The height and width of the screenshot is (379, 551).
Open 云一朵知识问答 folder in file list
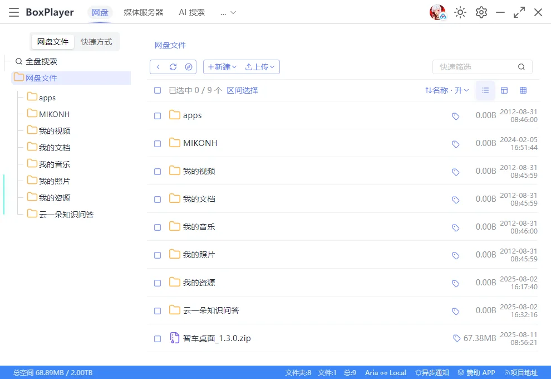click(211, 310)
